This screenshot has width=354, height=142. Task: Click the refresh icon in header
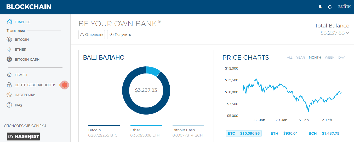(x=330, y=7)
